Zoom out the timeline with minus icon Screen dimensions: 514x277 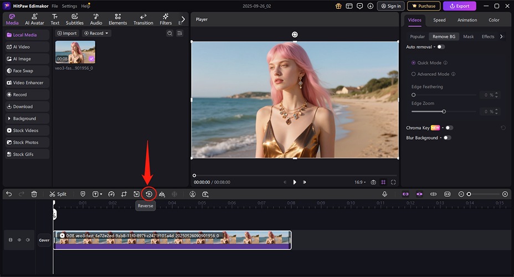(461, 194)
